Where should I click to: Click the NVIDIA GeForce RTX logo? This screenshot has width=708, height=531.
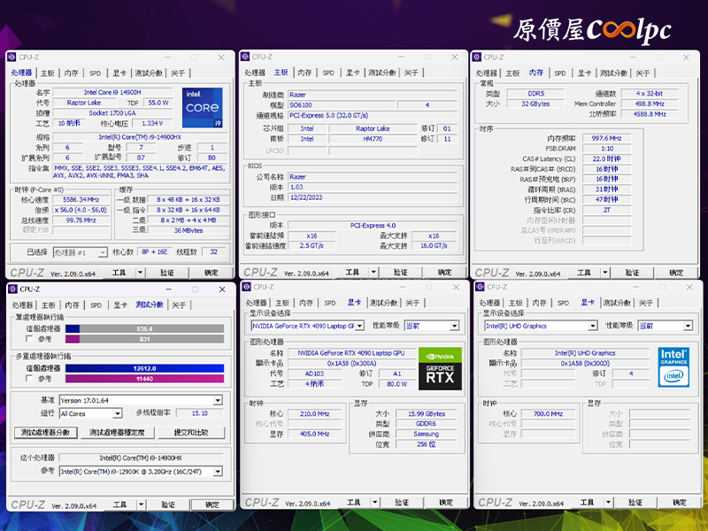[440, 368]
